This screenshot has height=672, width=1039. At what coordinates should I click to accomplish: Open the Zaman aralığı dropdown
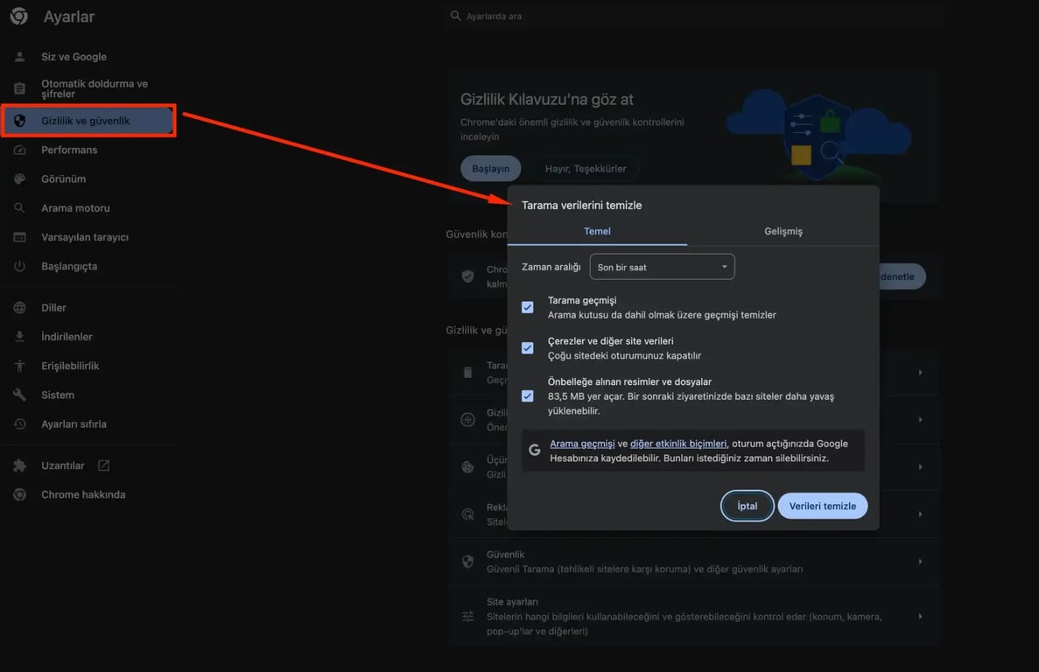point(662,267)
